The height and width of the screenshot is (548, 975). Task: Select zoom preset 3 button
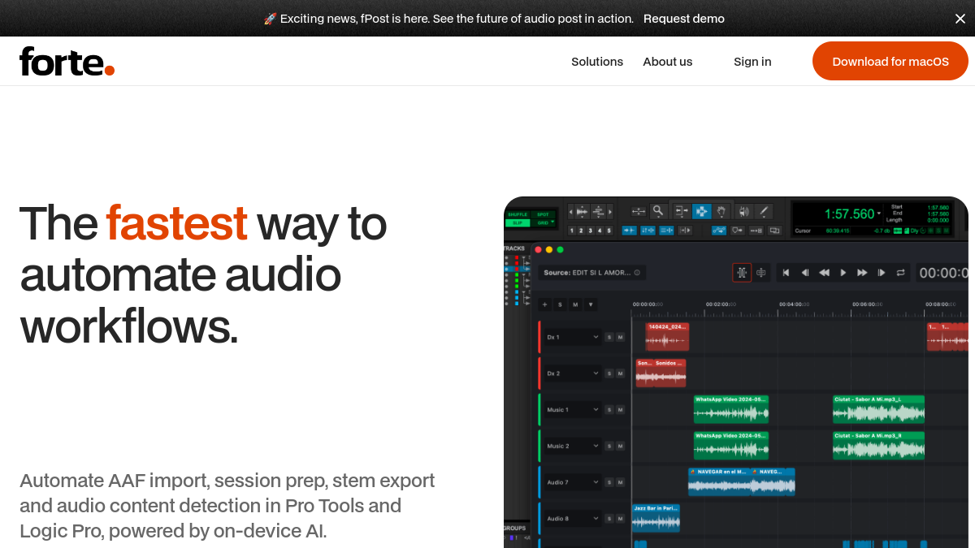coord(590,231)
